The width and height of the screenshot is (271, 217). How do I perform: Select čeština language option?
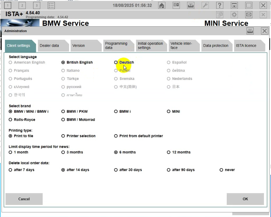tap(176, 70)
